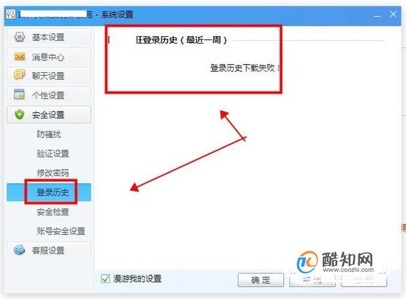Click the blue headset icon for 客服设置

20,250
